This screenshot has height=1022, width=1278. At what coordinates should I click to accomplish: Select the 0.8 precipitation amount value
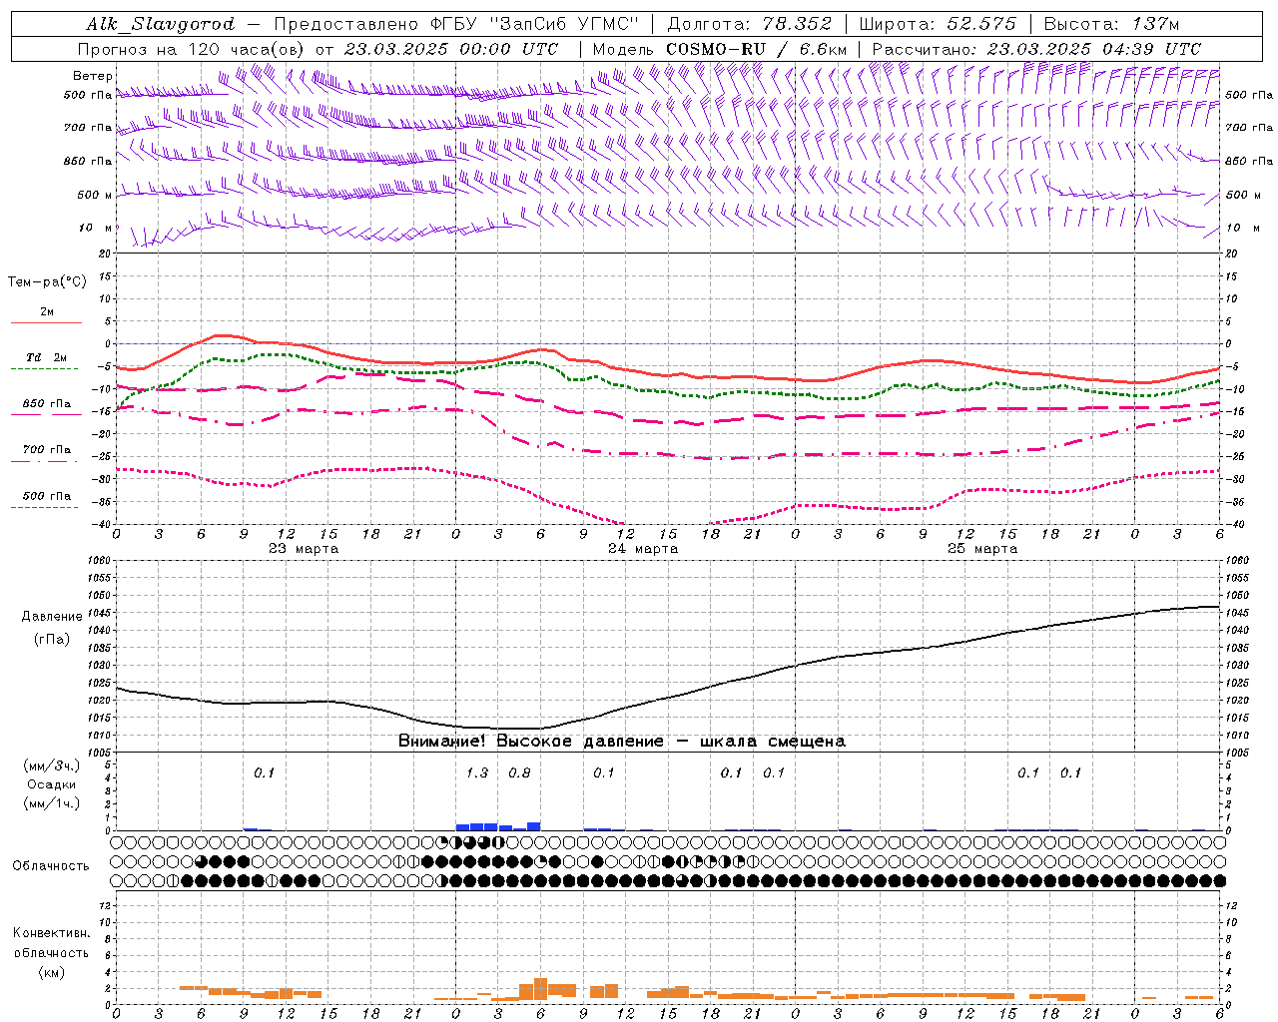pyautogui.click(x=519, y=772)
